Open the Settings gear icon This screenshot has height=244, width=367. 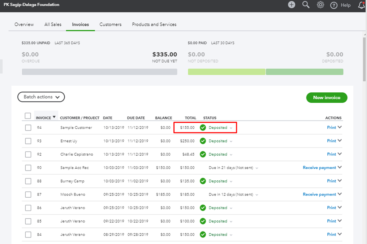(320, 5)
